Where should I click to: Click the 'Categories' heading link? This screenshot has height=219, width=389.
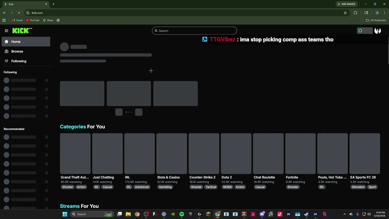(73, 127)
